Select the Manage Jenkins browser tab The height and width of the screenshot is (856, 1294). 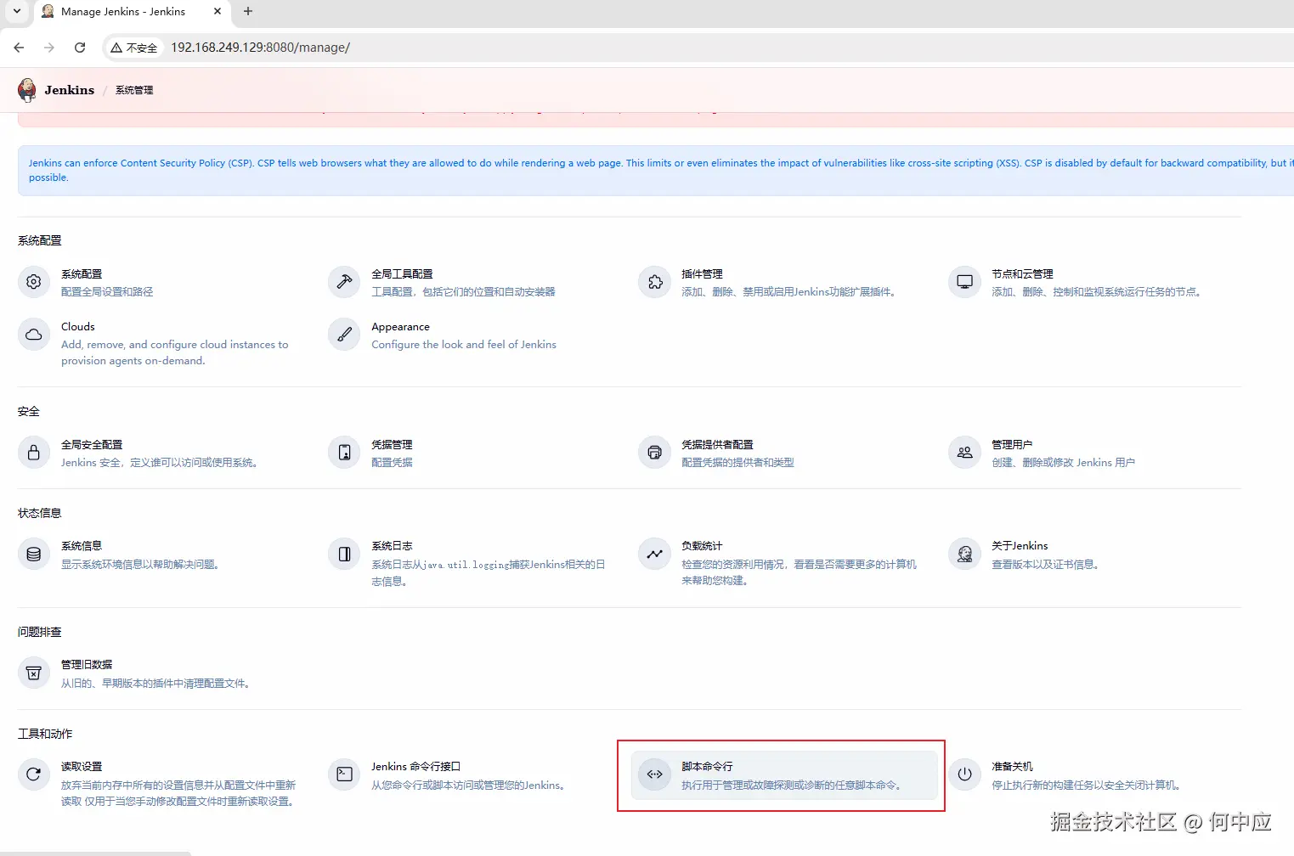point(123,12)
